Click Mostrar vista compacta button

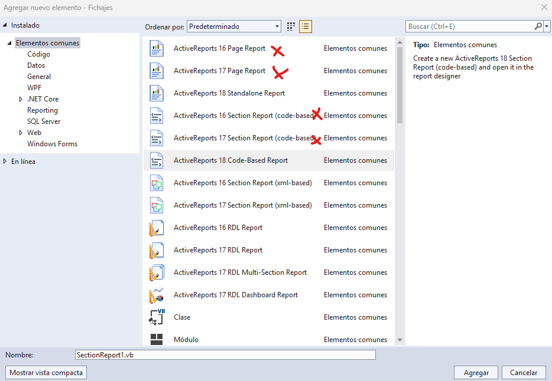click(x=46, y=373)
